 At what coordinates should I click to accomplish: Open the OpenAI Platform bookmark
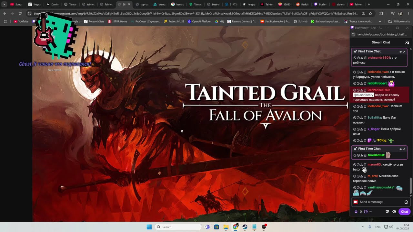[x=199, y=22]
